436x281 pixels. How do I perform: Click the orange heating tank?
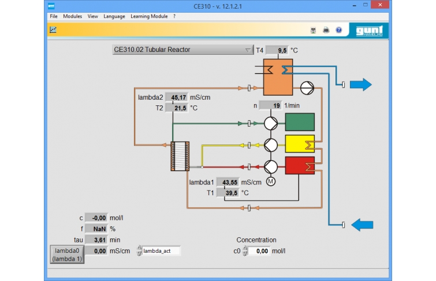point(278,77)
